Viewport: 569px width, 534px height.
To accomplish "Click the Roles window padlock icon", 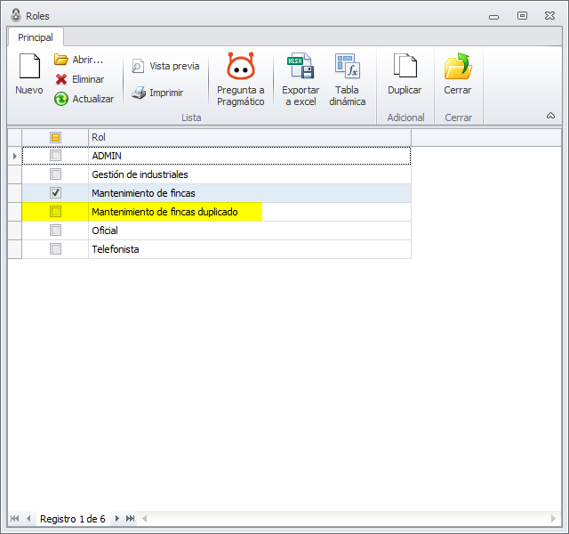I will pyautogui.click(x=16, y=15).
